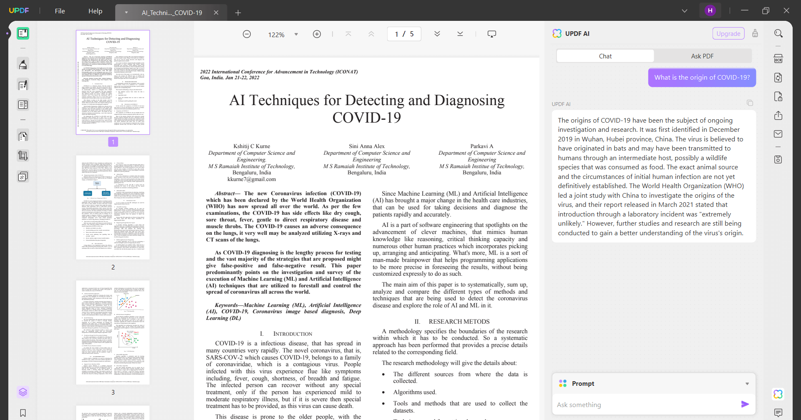Click the Upgrade button

click(728, 33)
